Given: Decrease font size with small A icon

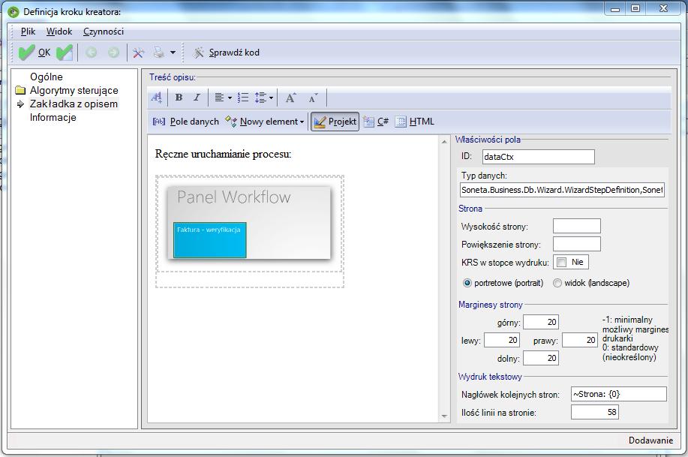Looking at the screenshot, I should pos(313,98).
